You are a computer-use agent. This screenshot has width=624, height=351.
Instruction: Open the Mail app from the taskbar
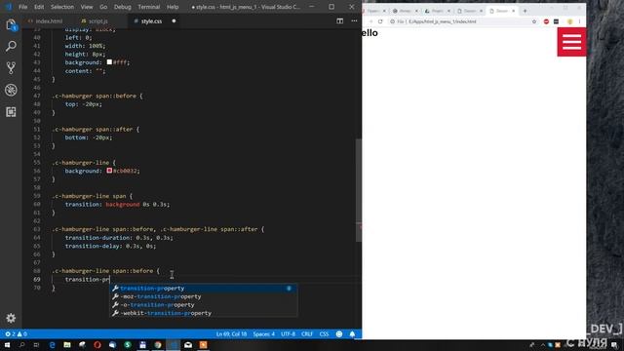coord(188,344)
